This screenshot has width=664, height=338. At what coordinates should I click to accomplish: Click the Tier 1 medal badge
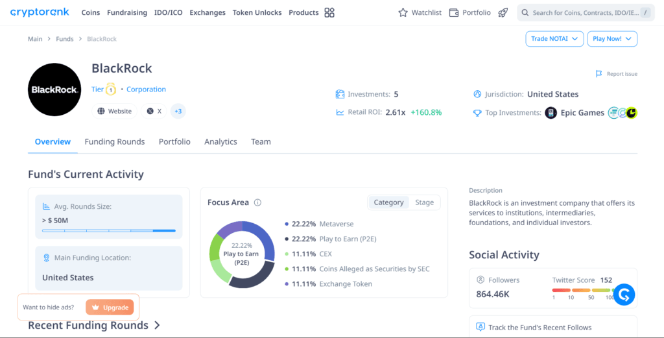pyautogui.click(x=110, y=90)
